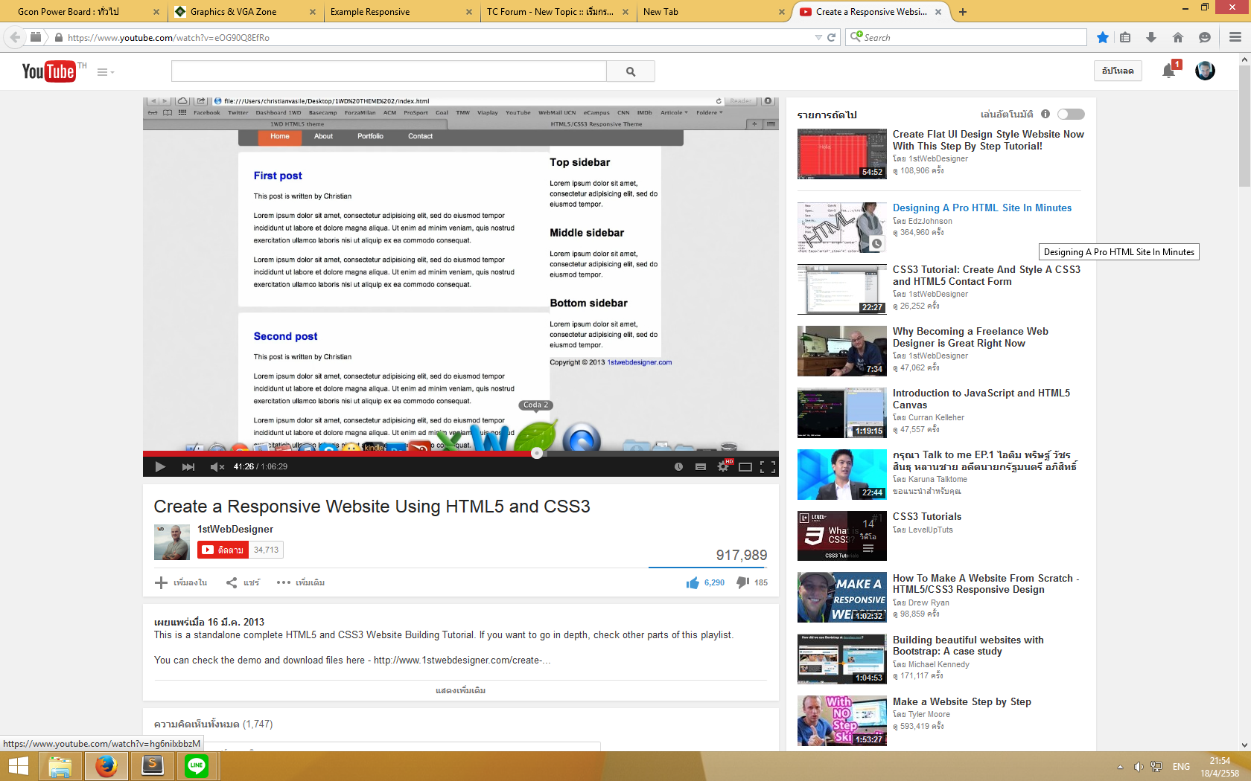Screen dimensions: 1251x781
Task: Switch to theater mode
Action: (745, 466)
